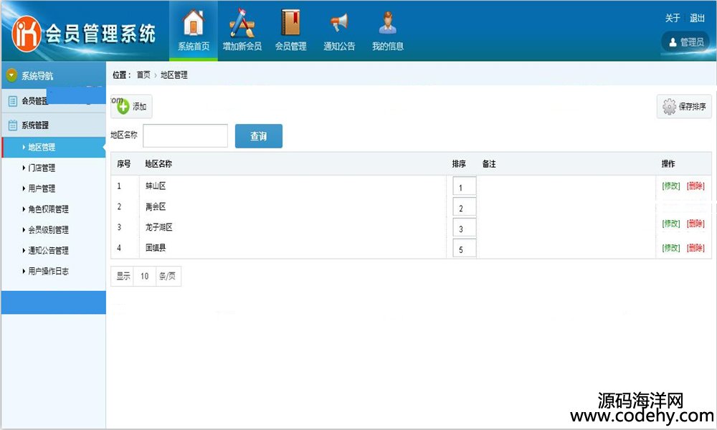Click 修改 for 固镇县 row

(x=671, y=248)
